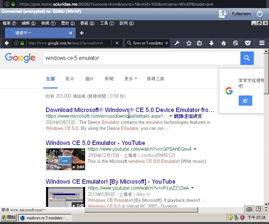
Task: Open the bookmark star icon
Action: 189,43
